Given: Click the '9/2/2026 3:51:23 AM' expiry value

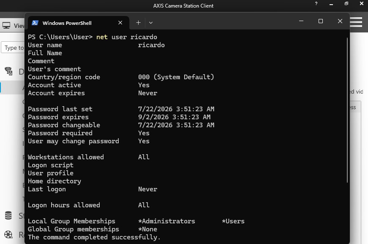Looking at the screenshot, I should [174, 117].
